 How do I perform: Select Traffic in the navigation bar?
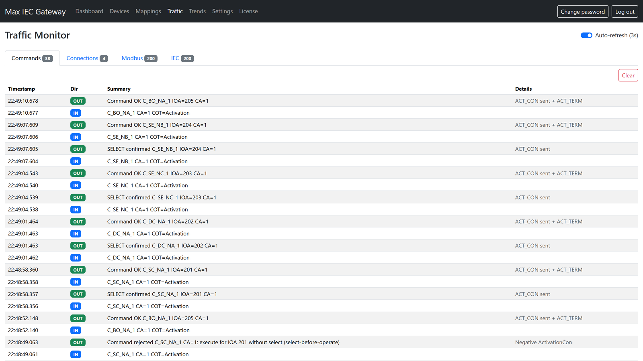coord(175,11)
